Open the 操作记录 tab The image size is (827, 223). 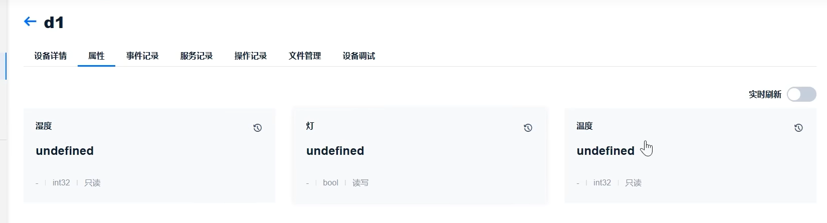(x=251, y=56)
